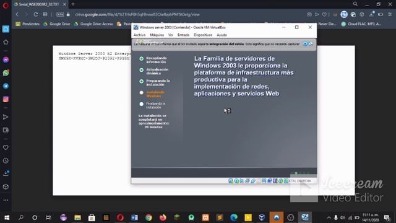Open Firefox from the taskbar
396x223 pixels.
[163, 217]
